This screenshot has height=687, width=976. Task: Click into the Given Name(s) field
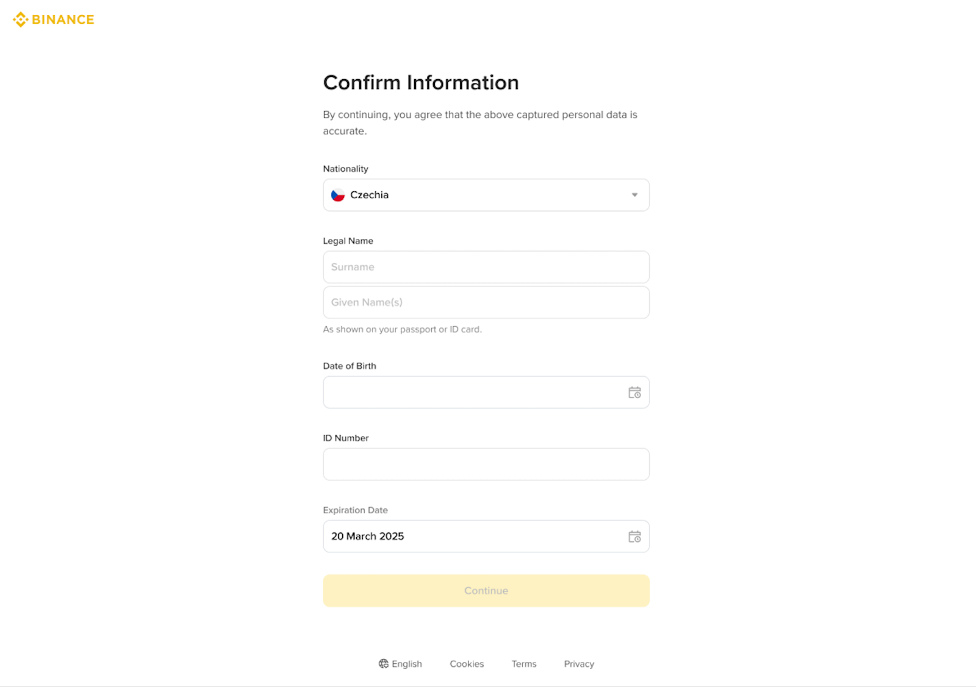pyautogui.click(x=486, y=302)
